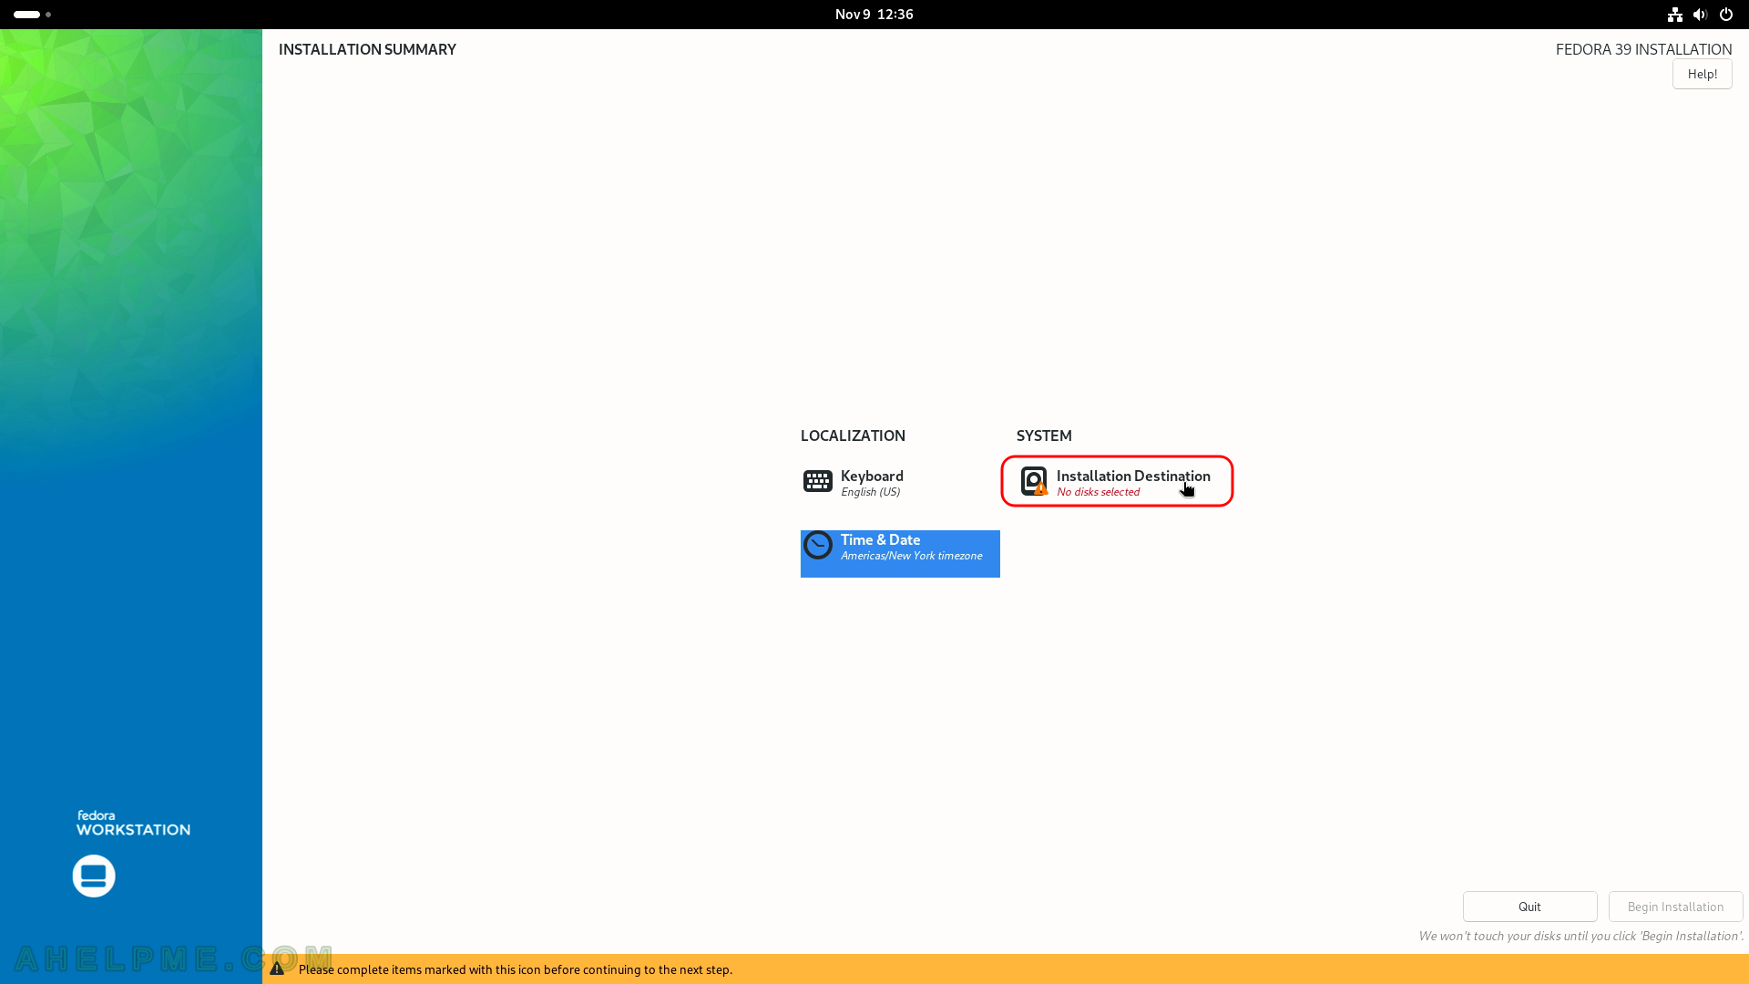
Task: Click the 'We won't touch your disks' note
Action: pyautogui.click(x=1580, y=936)
